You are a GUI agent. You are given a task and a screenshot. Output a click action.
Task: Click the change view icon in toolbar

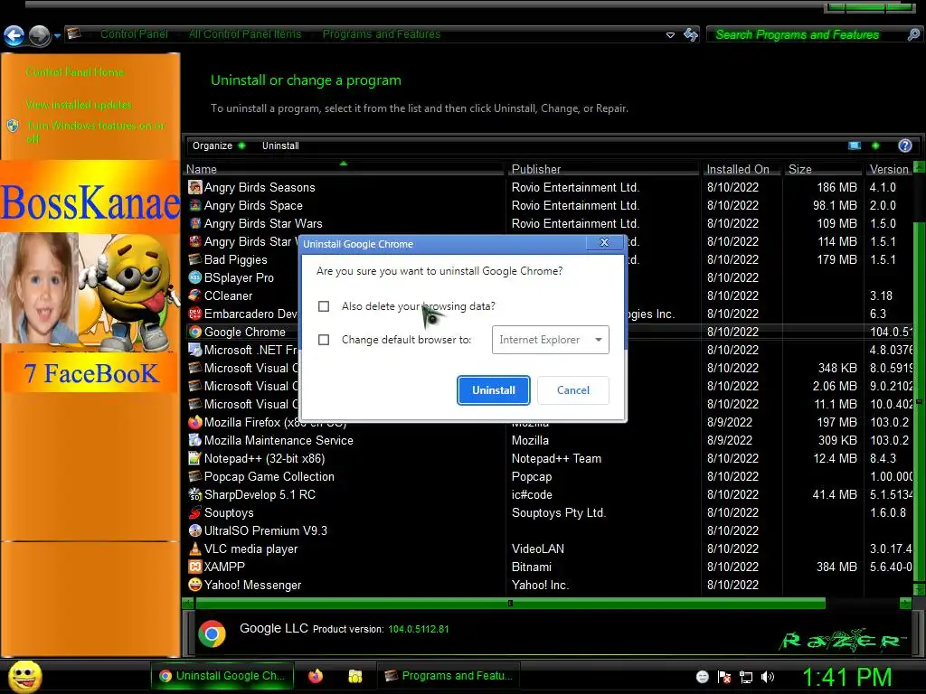[854, 145]
